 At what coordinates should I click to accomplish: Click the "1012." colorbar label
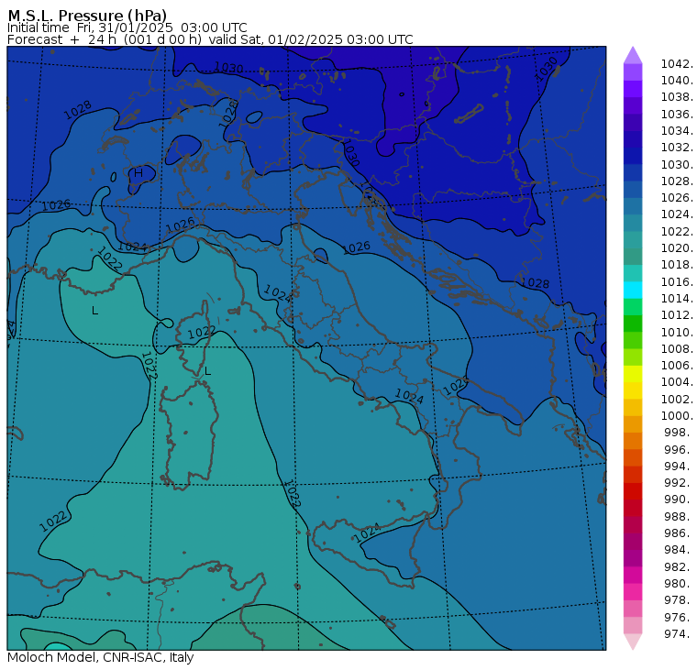click(x=677, y=315)
